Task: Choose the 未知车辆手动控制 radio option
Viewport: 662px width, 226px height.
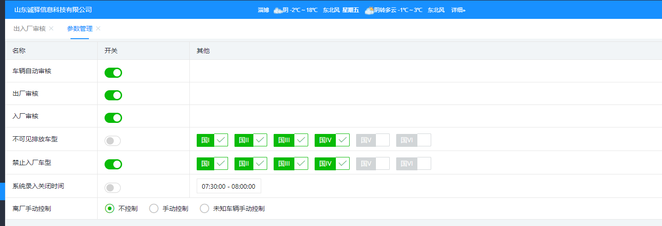Action: click(205, 209)
